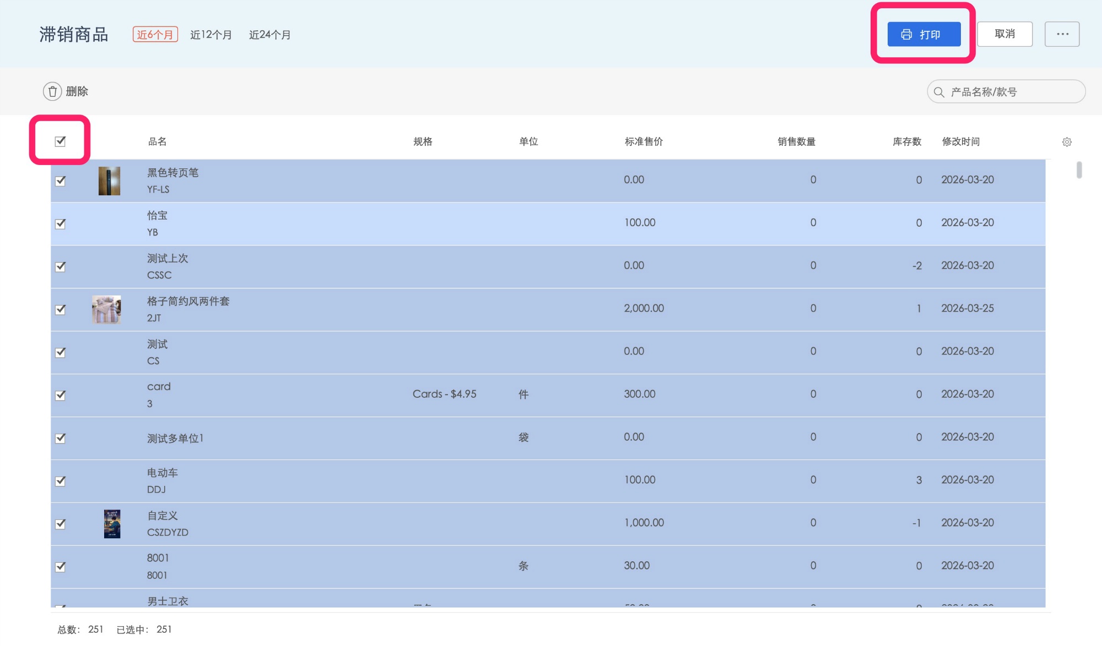Click product name 电动车
The width and height of the screenshot is (1102, 646).
[163, 473]
